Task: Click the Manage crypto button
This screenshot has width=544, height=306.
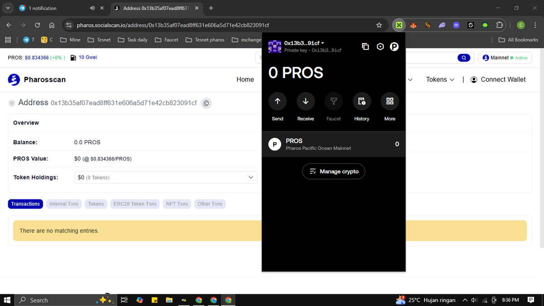Action: point(334,171)
